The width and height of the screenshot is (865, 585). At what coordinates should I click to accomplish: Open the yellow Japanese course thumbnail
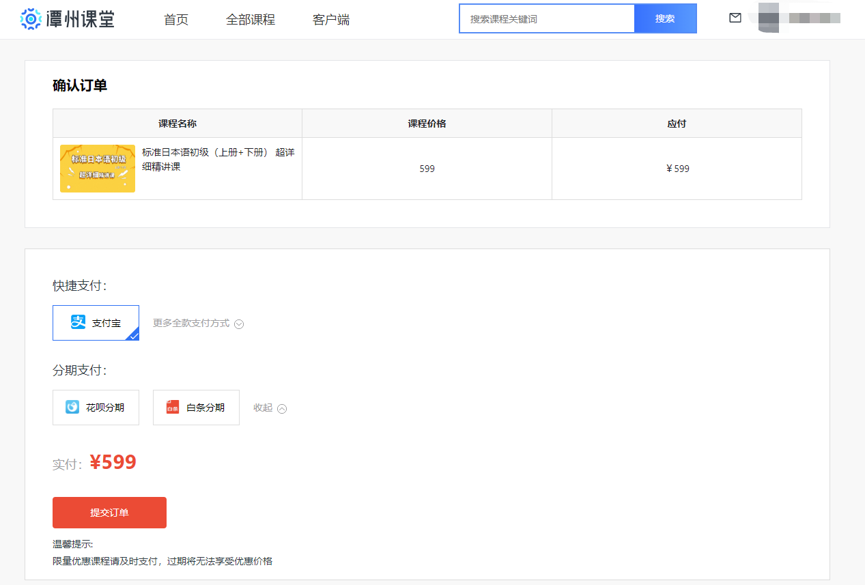tap(98, 169)
